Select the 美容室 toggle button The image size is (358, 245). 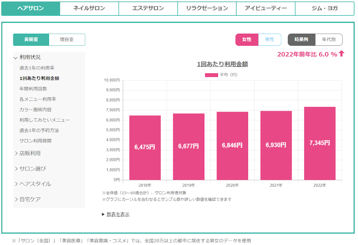[x=31, y=40]
